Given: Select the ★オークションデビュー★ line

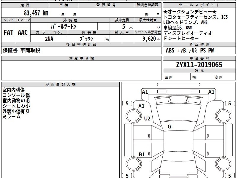Looking at the screenshot, I should [x=190, y=12].
